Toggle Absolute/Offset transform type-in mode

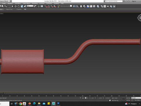(85, 98)
